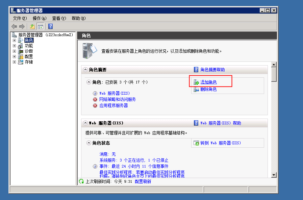This screenshot has height=200, width=303.
Task: Open the 网络策略和访问服务 role link
Action: pos(118,99)
